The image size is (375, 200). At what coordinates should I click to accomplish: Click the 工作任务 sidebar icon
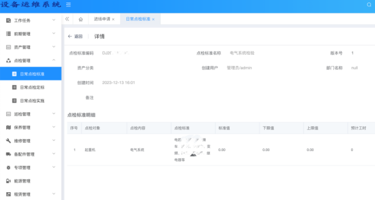[9, 20]
